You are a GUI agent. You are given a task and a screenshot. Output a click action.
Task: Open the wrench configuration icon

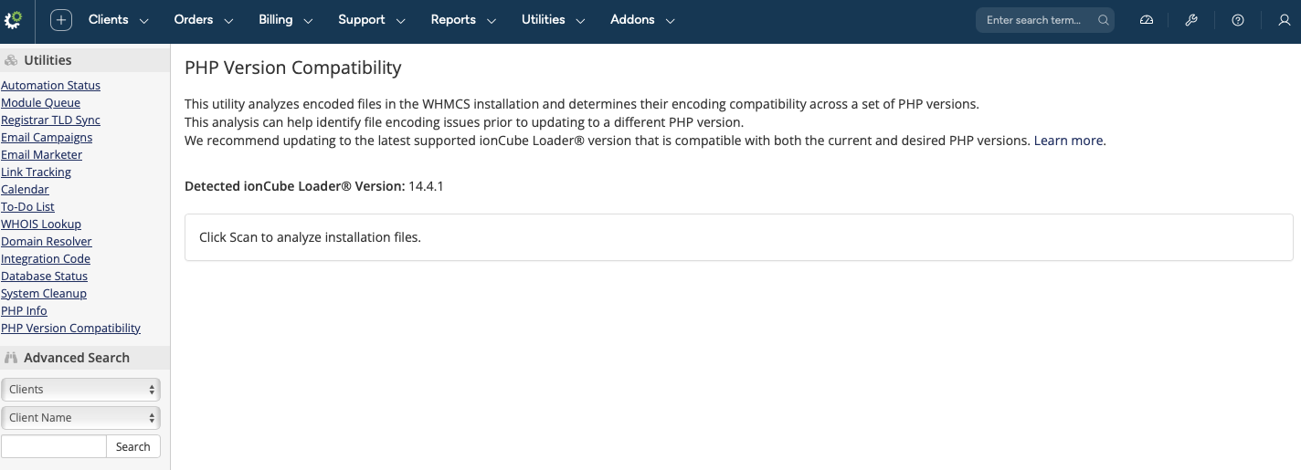1191,20
